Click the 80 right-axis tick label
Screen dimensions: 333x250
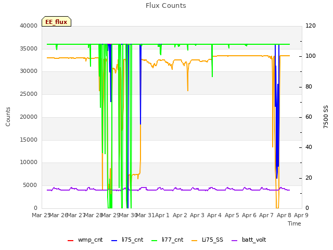point(309,87)
